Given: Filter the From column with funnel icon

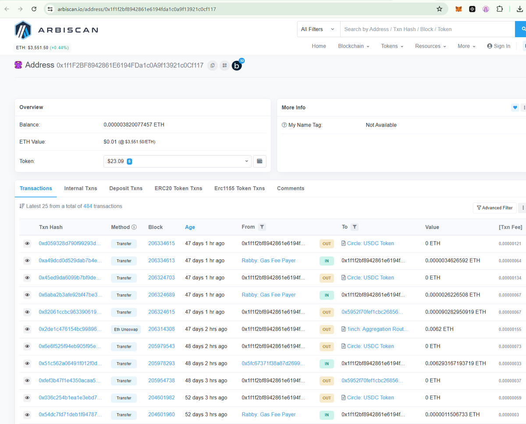Looking at the screenshot, I should pyautogui.click(x=262, y=227).
